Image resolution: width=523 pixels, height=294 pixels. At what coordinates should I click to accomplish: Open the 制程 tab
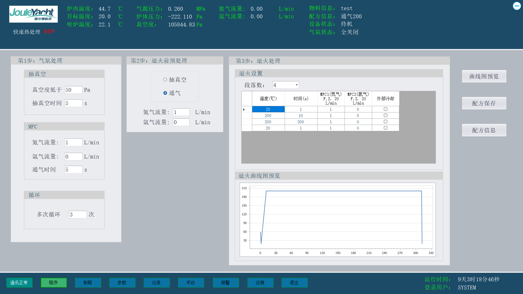point(88,283)
